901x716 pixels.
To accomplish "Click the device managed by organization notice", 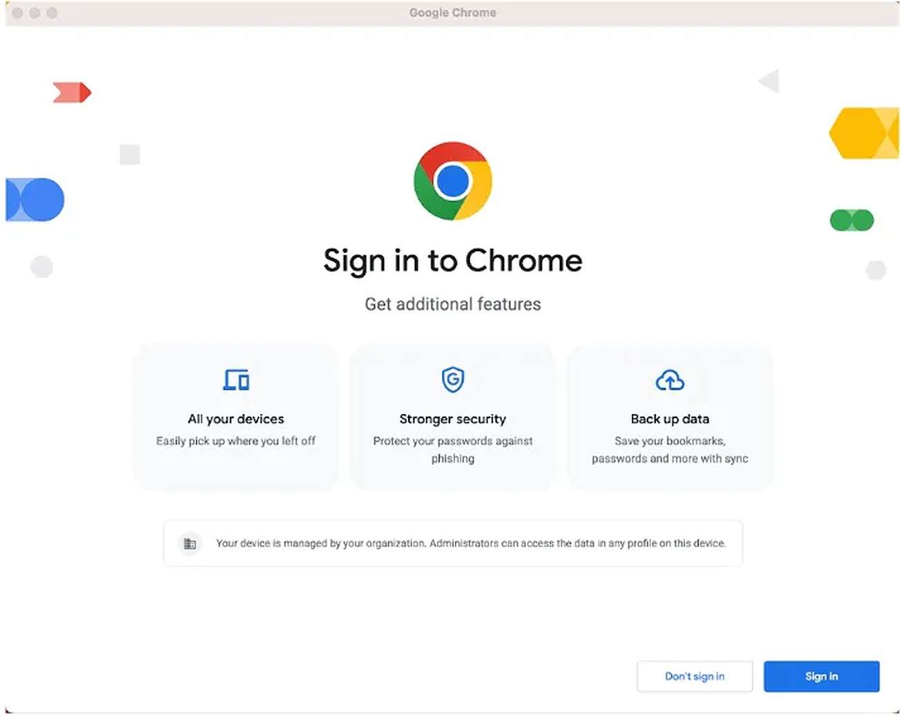I will click(x=452, y=544).
